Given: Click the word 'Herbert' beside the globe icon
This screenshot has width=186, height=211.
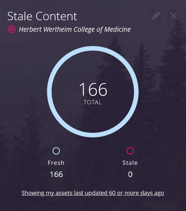Looking at the screenshot, I should coord(30,29).
